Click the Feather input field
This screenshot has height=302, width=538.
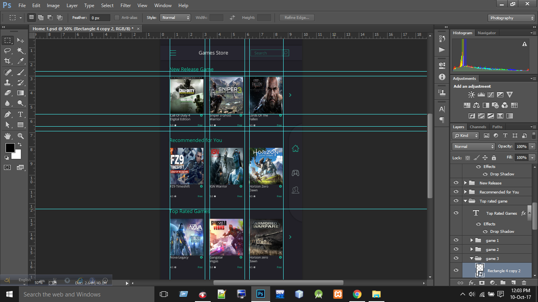point(100,18)
